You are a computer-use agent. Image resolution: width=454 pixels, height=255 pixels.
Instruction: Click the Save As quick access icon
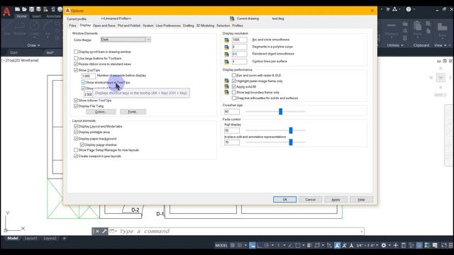pos(38,9)
